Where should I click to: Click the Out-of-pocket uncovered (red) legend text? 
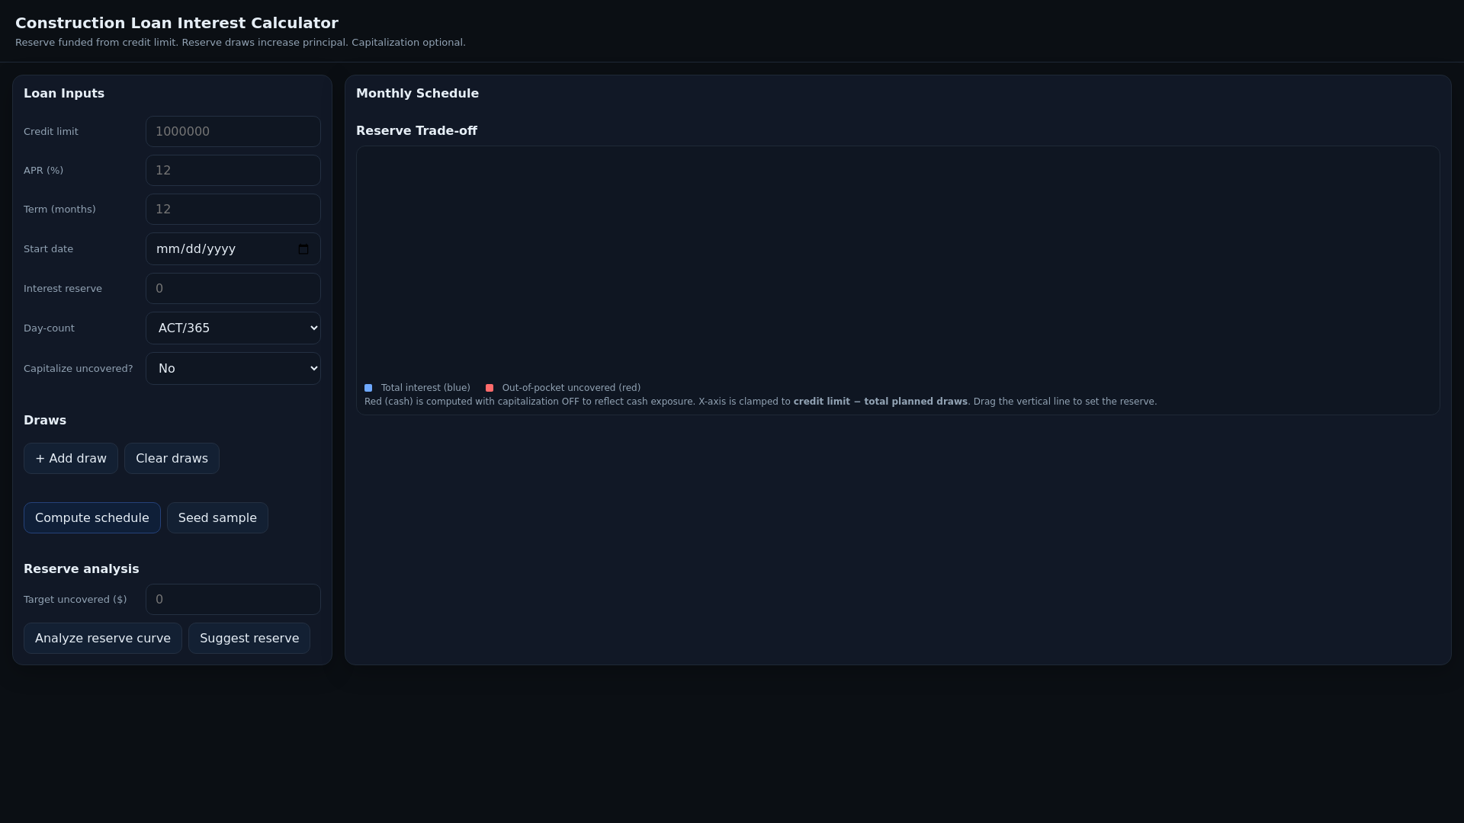tap(571, 388)
